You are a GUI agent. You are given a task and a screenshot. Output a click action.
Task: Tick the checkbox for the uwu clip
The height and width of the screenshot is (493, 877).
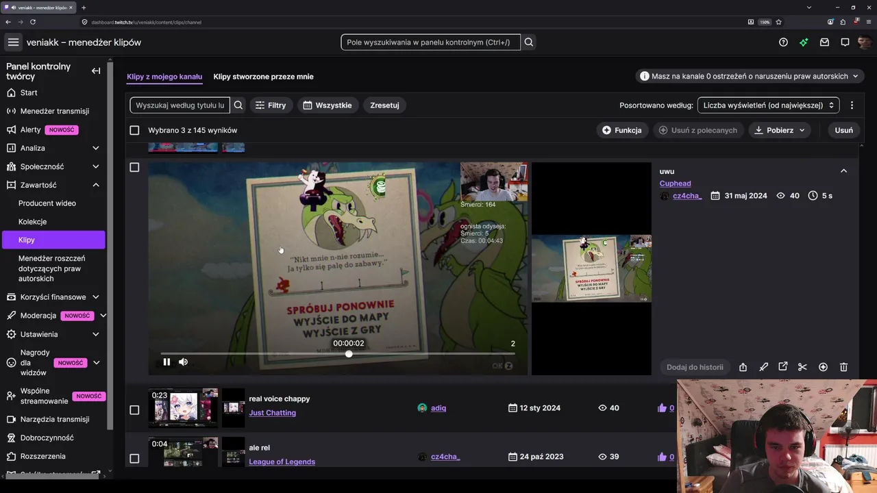[134, 167]
